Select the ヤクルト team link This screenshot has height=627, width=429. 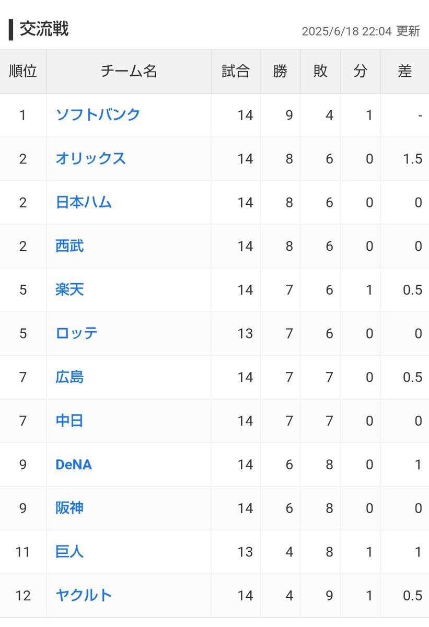[x=84, y=595]
